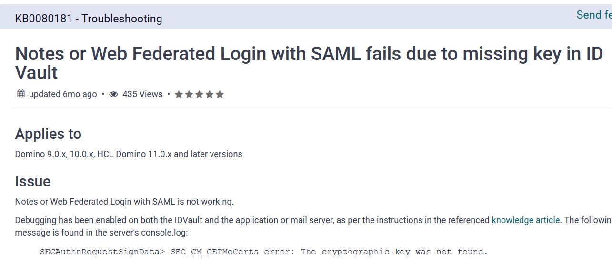Click the 'message is found in console.log' line

[101, 233]
